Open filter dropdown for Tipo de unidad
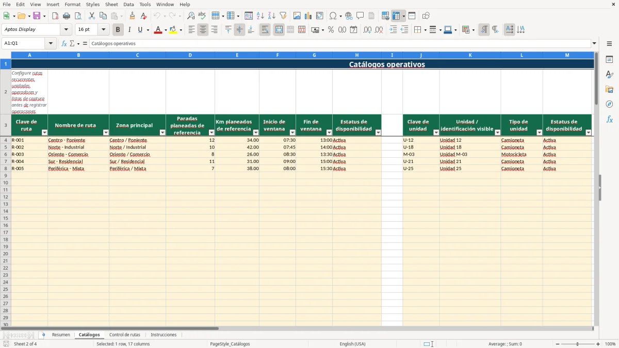The height and width of the screenshot is (348, 619). pos(540,132)
